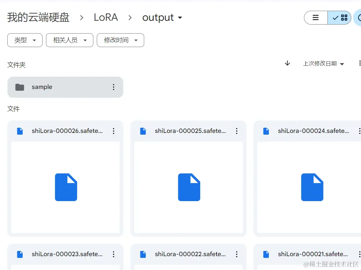361x270 pixels.
Task: Click the 文件 section heading
Action: coord(13,109)
